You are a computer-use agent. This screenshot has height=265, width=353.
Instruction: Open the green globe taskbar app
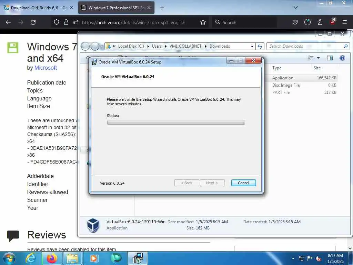tap(116, 258)
